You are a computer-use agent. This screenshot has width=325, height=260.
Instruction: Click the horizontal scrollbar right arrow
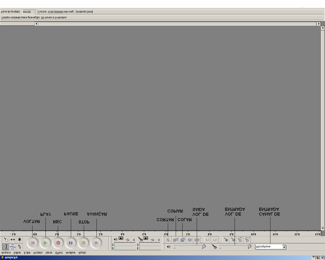(x=319, y=24)
